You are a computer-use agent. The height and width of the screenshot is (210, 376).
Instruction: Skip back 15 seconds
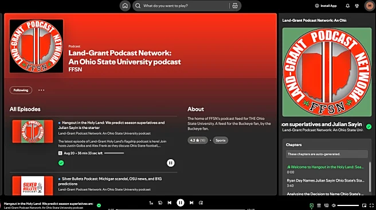click(160, 203)
